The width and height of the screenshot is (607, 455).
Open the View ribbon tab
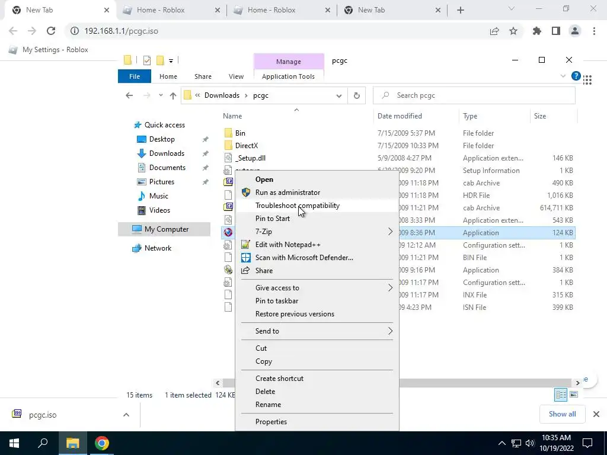(x=236, y=76)
